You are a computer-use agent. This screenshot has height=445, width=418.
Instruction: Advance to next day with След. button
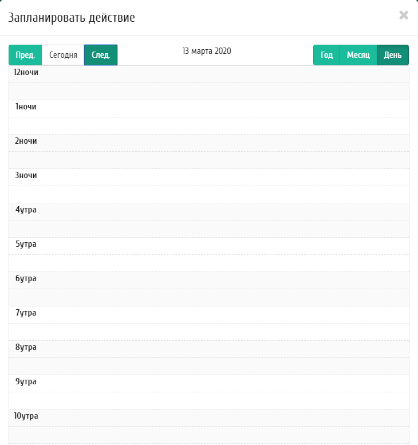(101, 55)
